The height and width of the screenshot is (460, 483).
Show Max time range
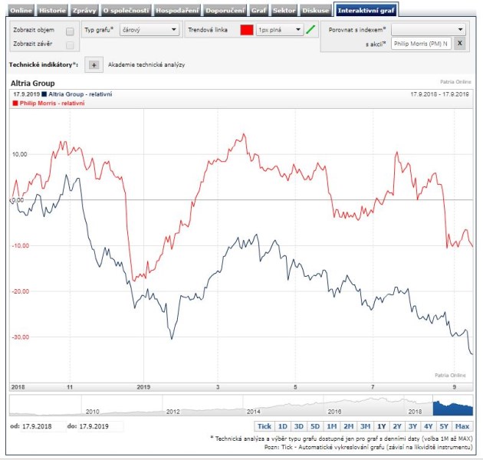462,426
